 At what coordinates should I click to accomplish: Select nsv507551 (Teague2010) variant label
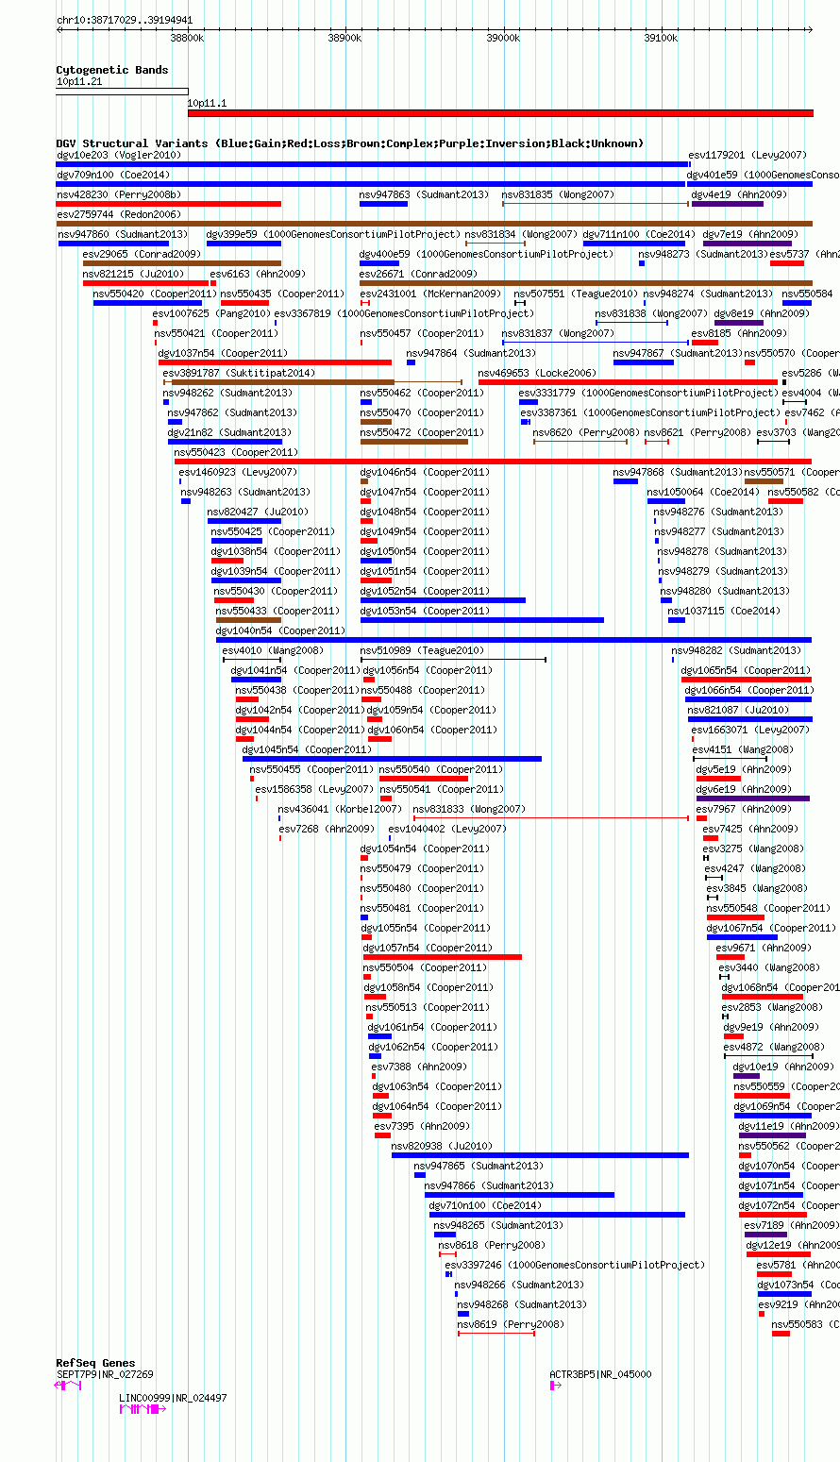click(x=576, y=294)
